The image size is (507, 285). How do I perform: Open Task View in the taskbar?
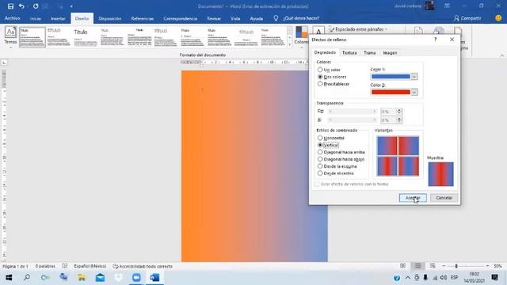tap(63, 278)
